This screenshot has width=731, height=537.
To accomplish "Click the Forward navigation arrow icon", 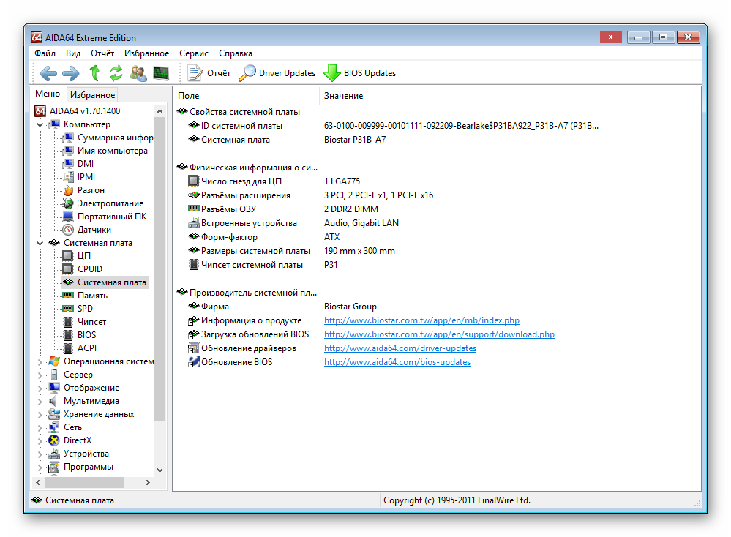I will click(71, 73).
